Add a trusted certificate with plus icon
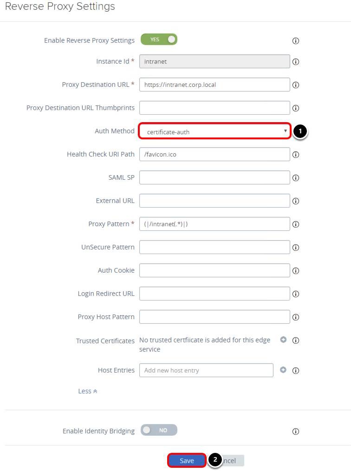The image size is (351, 471). point(283,340)
